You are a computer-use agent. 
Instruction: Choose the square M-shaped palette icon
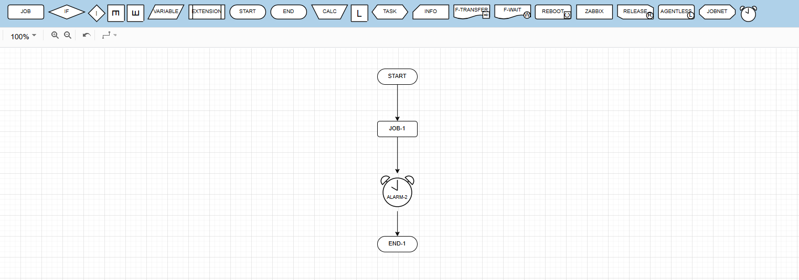[x=116, y=14]
